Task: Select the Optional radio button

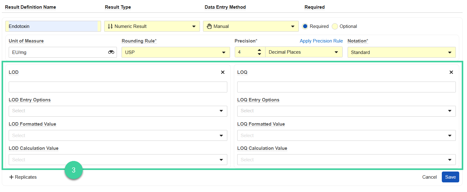Action: coord(335,26)
